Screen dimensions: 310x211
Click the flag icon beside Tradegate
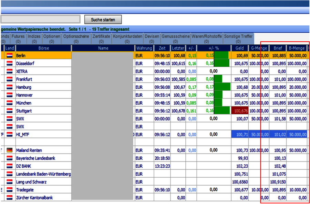(x=10, y=190)
